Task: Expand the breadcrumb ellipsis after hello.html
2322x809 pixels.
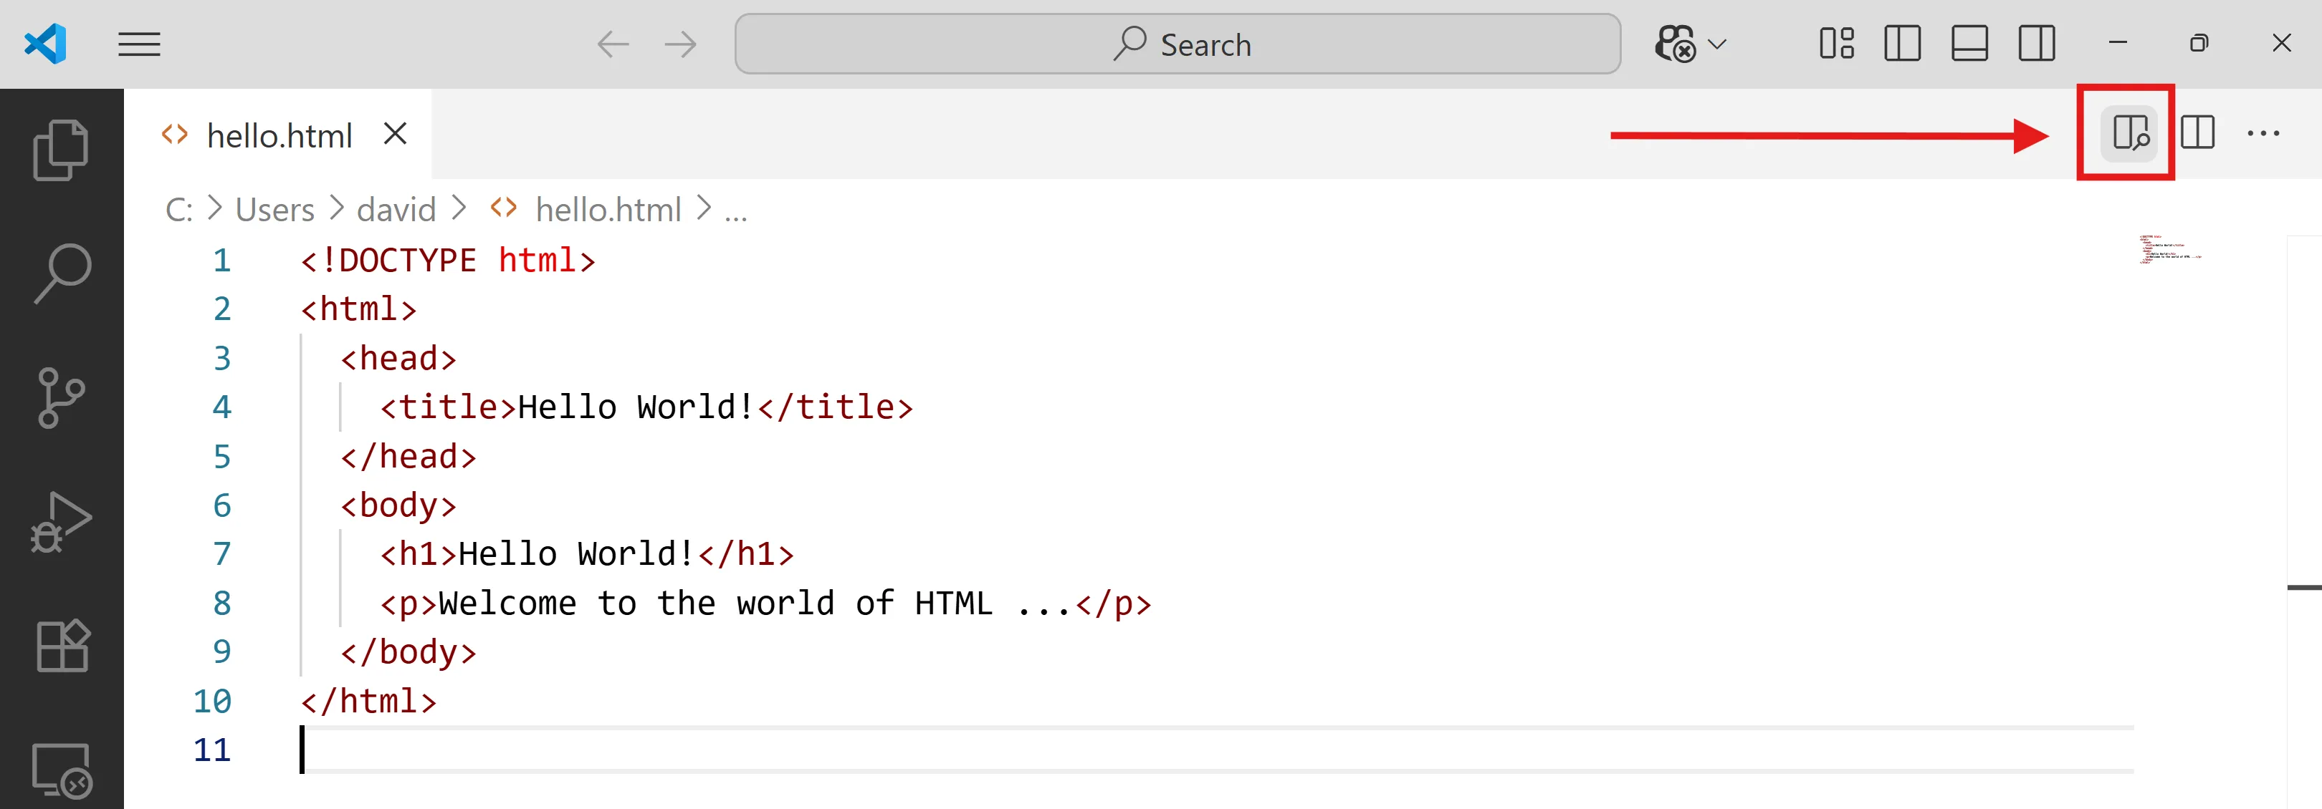Action: tap(735, 210)
